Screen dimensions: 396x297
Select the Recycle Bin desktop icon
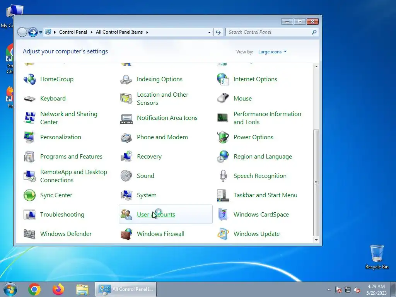click(377, 257)
